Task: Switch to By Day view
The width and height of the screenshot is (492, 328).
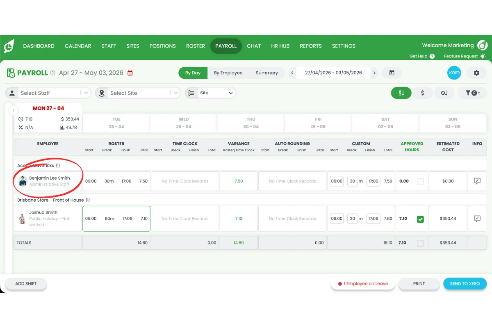Action: 193,73
